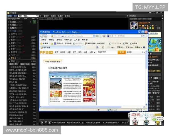Click the QQ导航 favorites bar link

point(134,43)
